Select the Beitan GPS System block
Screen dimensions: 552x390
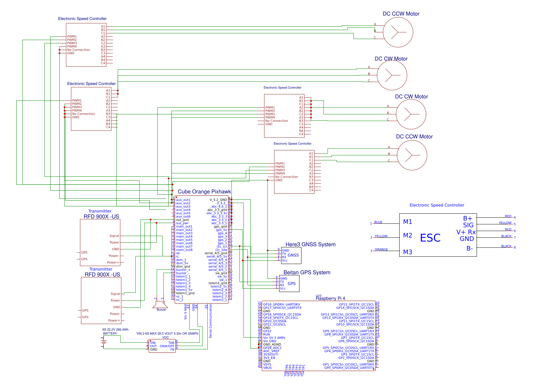coord(289,283)
